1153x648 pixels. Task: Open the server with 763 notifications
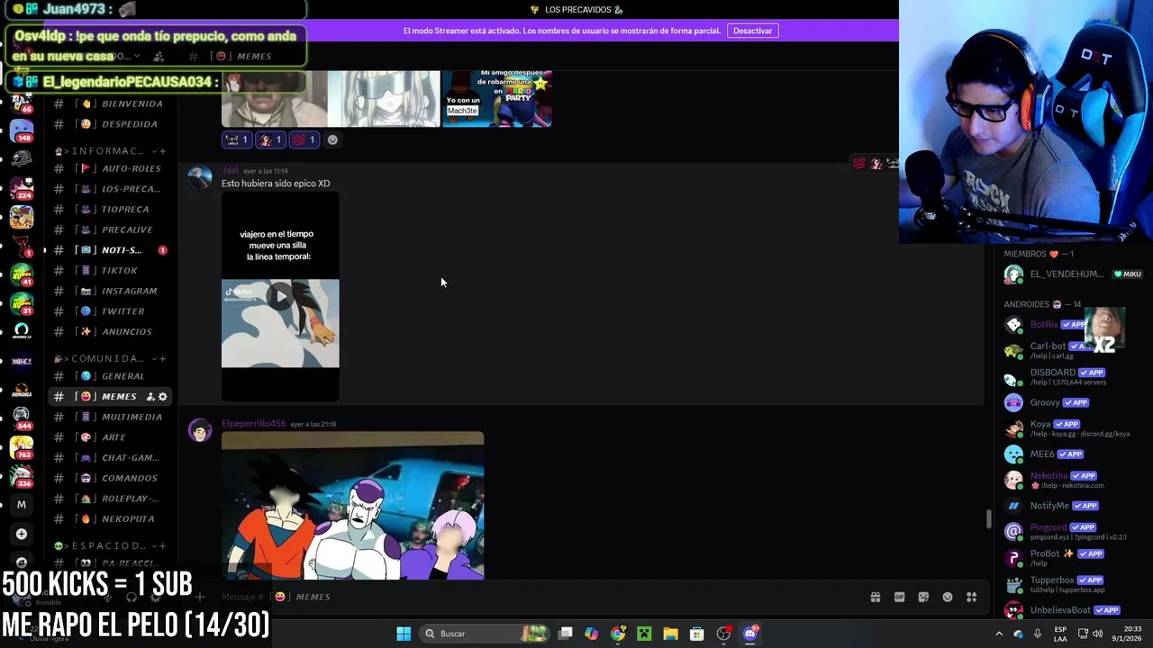pyautogui.click(x=22, y=445)
